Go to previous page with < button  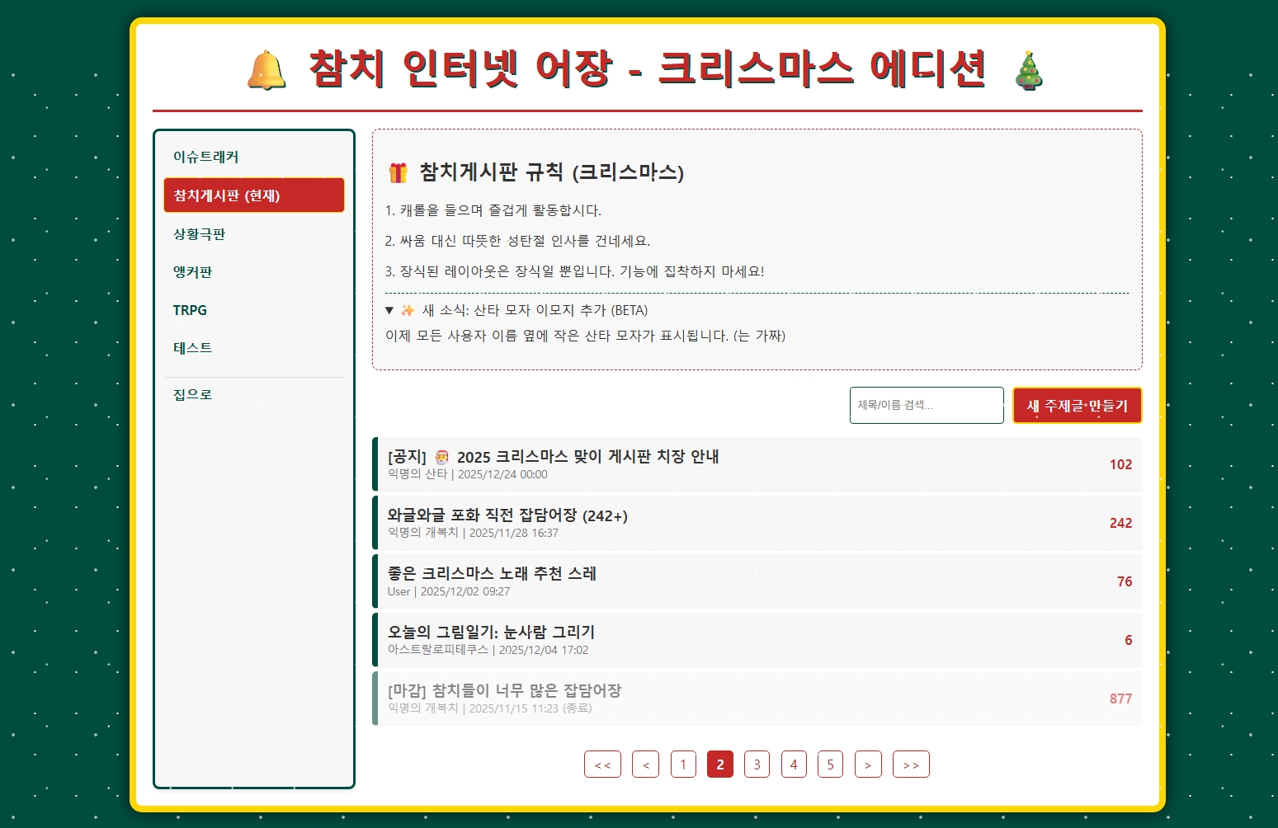tap(645, 764)
